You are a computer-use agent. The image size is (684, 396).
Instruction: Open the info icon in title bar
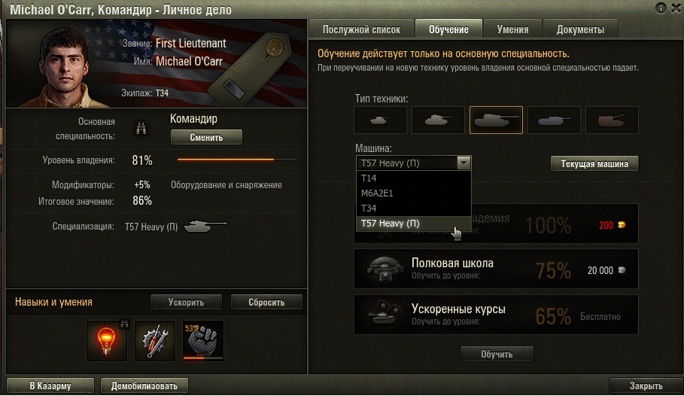[661, 8]
